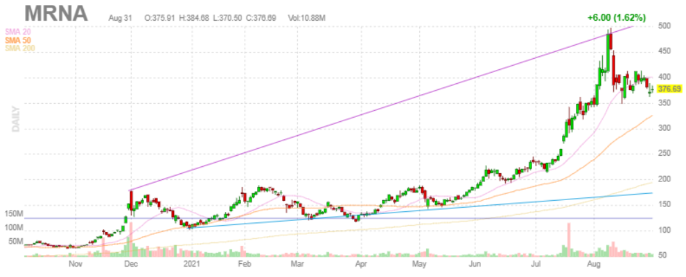Click the Feb month label
Image resolution: width=686 pixels, height=277 pixels.
[x=245, y=265]
